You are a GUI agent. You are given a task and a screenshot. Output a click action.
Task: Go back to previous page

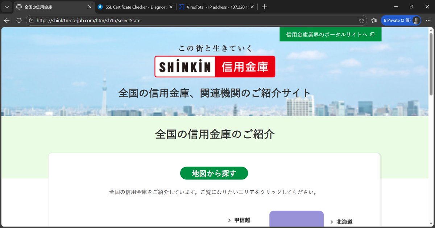pyautogui.click(x=7, y=21)
